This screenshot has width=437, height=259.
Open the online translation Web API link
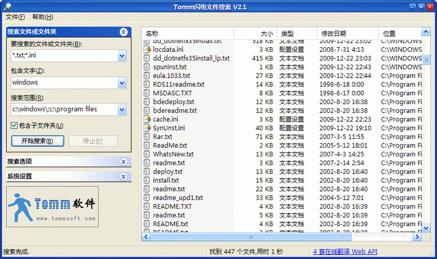tap(345, 252)
